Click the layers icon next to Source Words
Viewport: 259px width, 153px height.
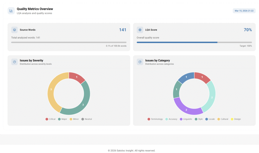point(14,30)
